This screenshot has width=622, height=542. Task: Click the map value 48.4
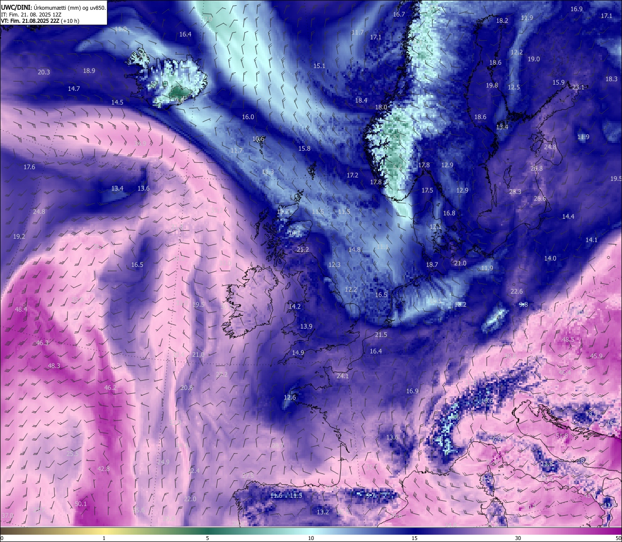pos(21,309)
